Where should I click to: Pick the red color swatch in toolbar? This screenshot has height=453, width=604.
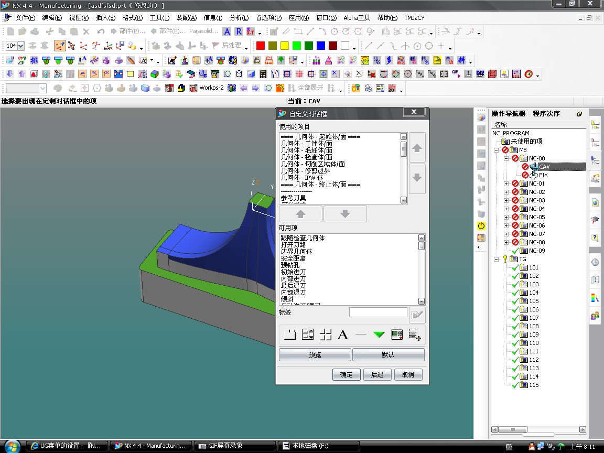[x=260, y=46]
